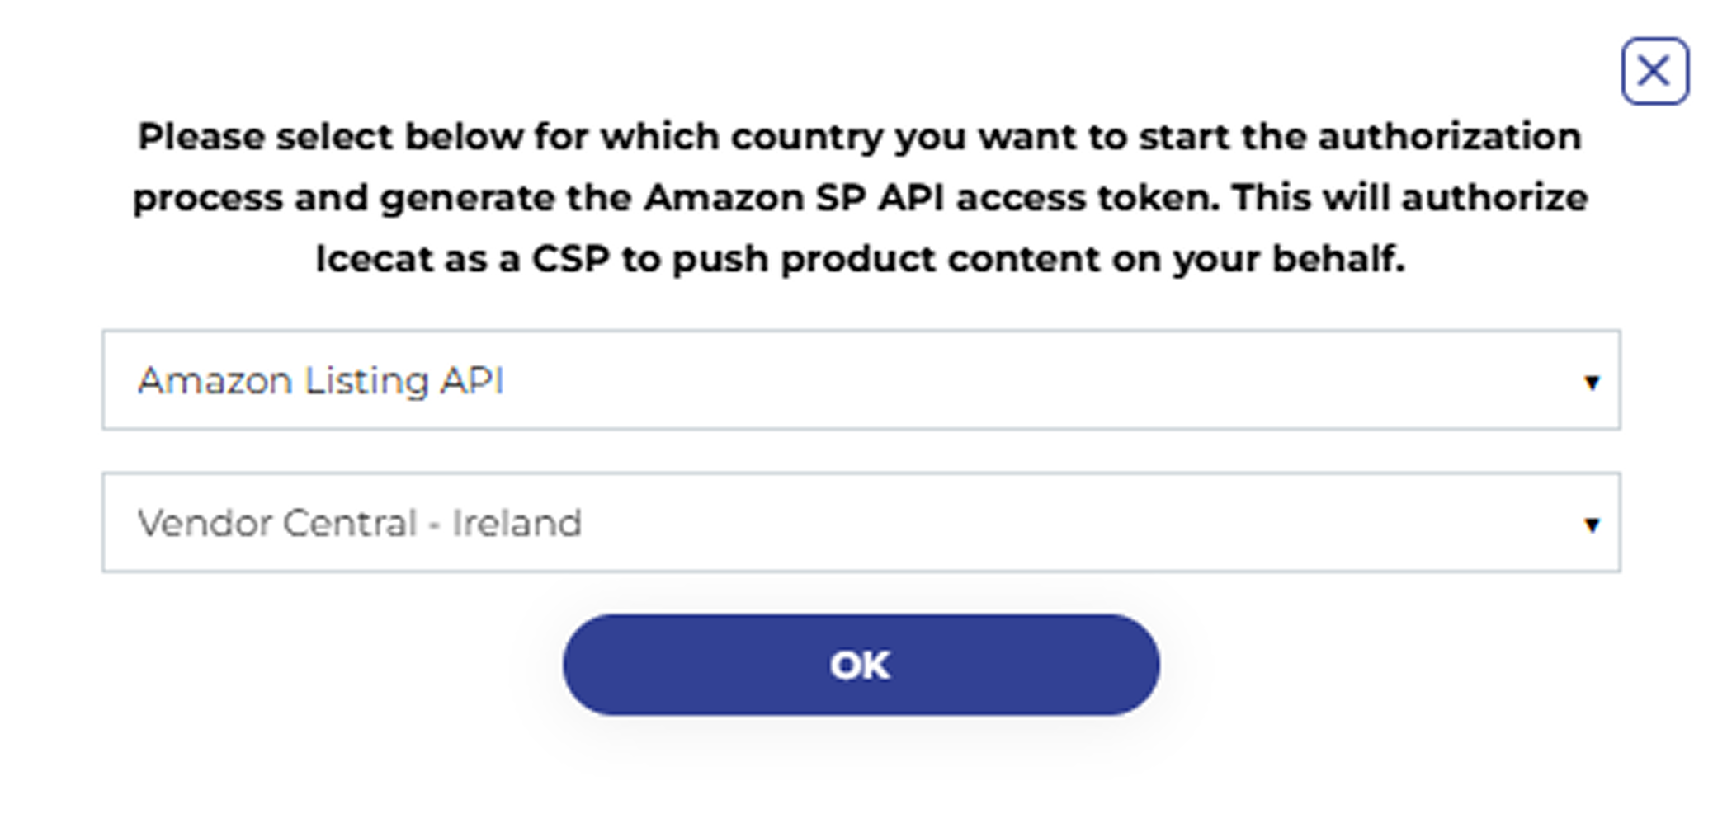The height and width of the screenshot is (814, 1713).
Task: Click the 'Vendor Central - Ireland' selected value
Action: 360,523
